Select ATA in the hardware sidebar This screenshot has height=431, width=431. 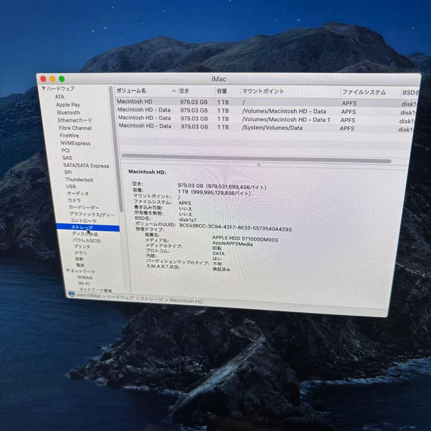pyautogui.click(x=60, y=97)
